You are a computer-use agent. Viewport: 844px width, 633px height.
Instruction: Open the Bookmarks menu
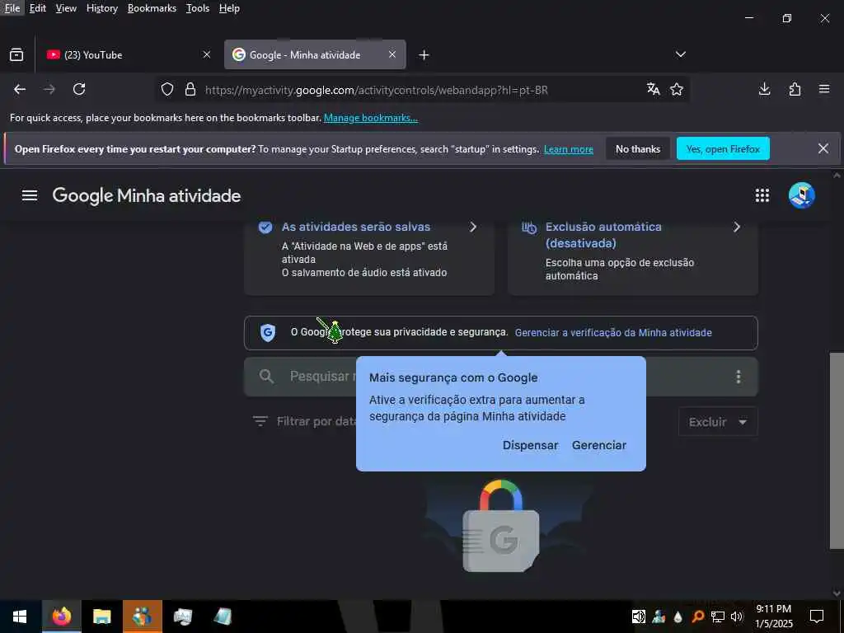click(152, 8)
